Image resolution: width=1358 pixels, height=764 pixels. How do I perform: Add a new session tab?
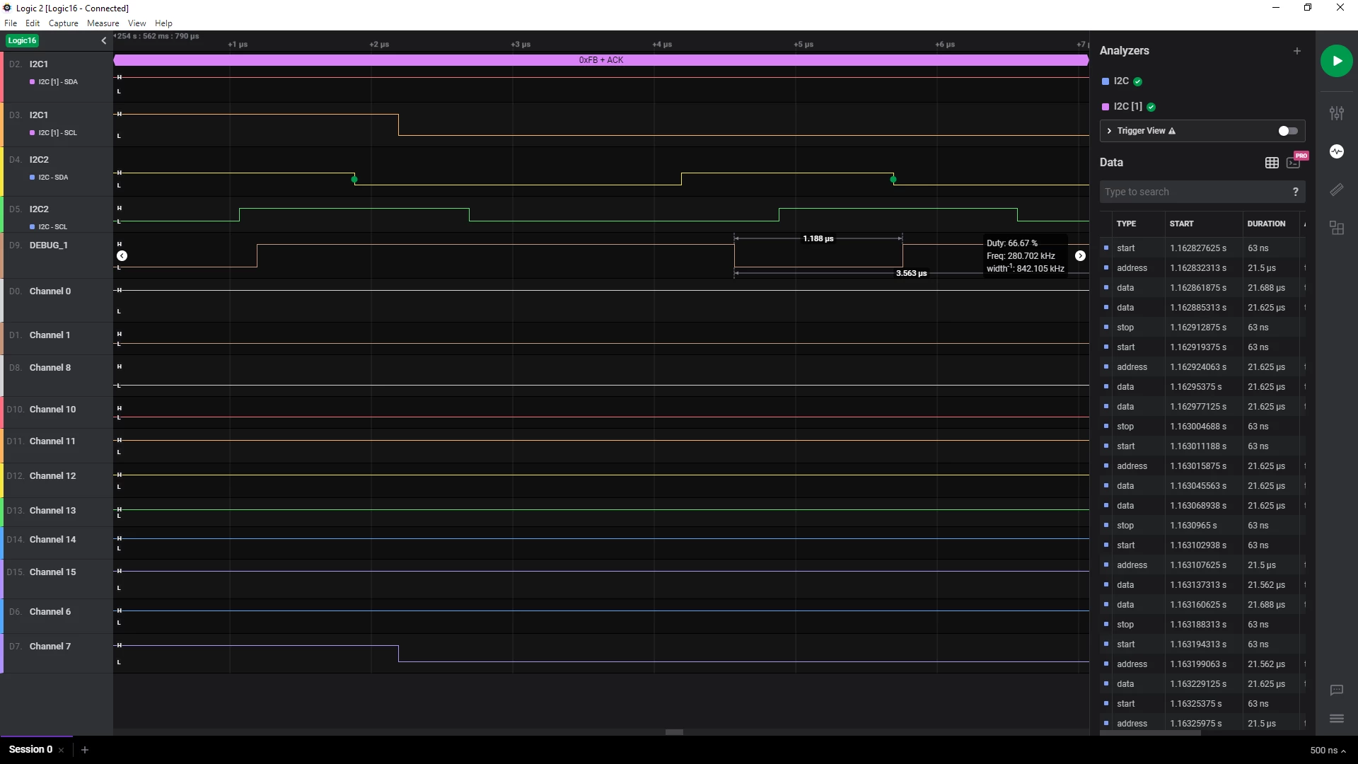(85, 750)
